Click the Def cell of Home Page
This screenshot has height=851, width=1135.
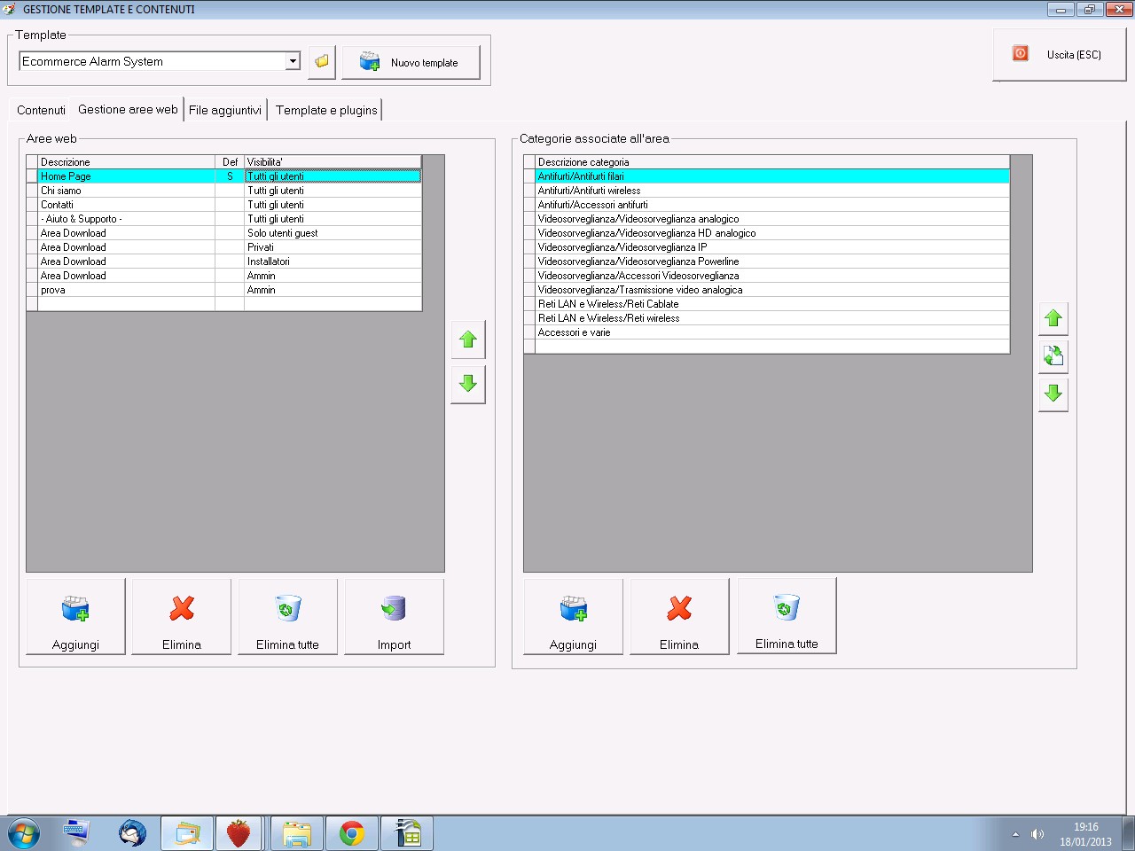[x=230, y=176]
